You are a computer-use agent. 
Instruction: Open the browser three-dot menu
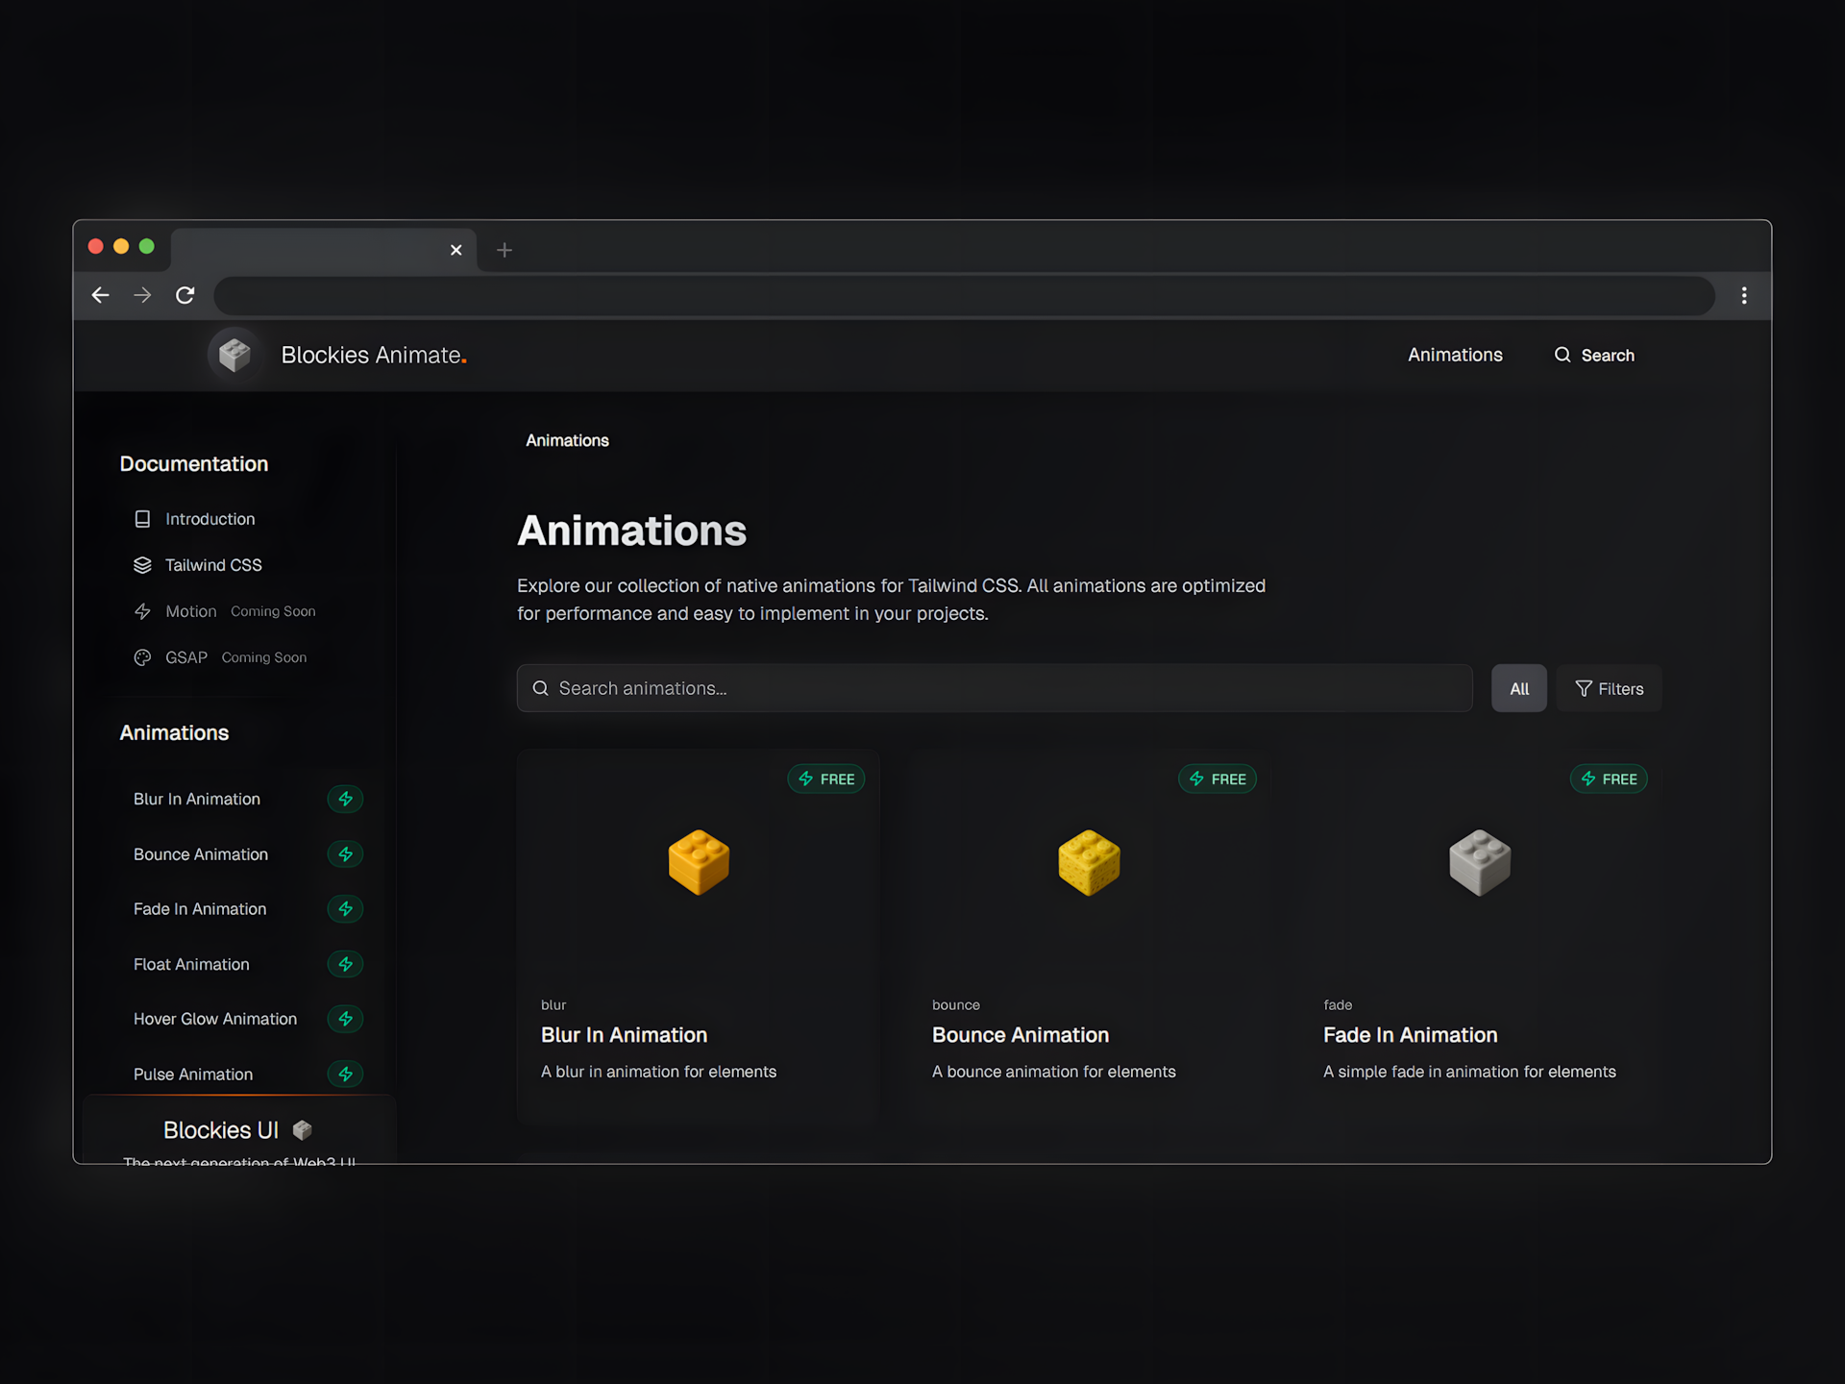pos(1744,295)
